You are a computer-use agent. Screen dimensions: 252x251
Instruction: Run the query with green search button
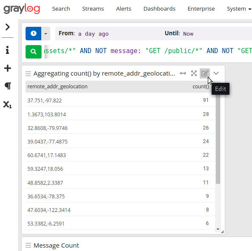tap(34, 52)
